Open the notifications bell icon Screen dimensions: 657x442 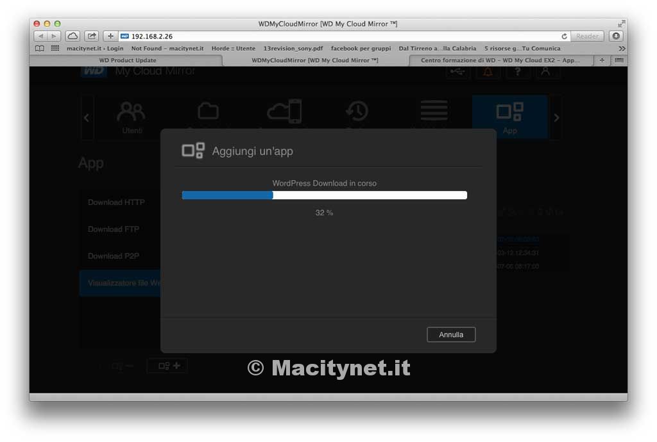point(488,72)
